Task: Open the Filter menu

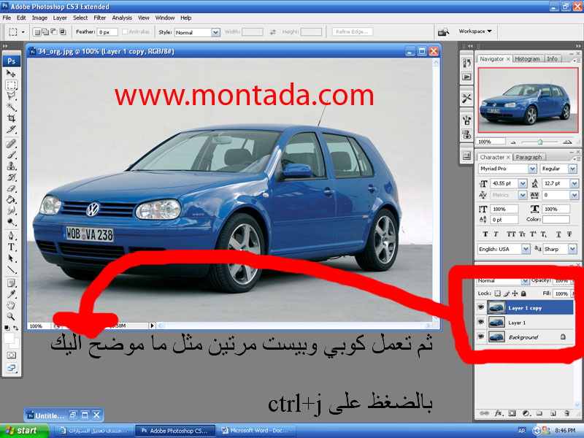Action: (99, 18)
